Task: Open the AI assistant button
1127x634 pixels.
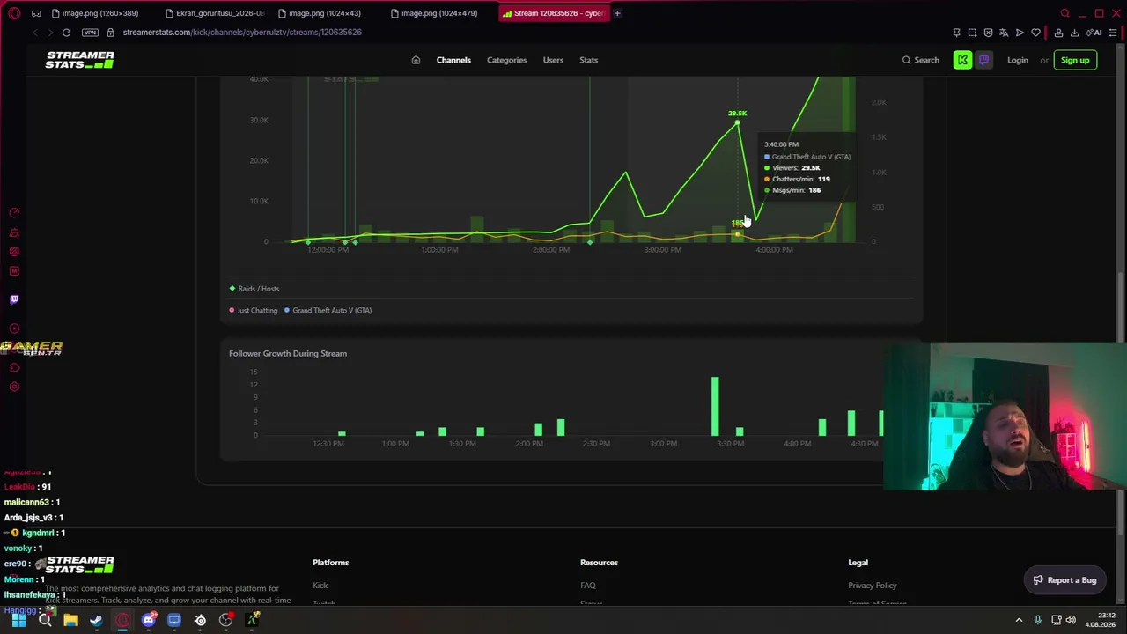Action: [x=1094, y=33]
